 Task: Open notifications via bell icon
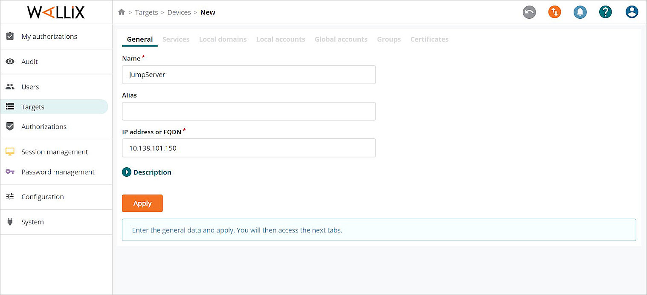[580, 12]
